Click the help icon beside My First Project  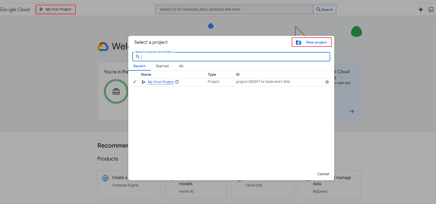tap(177, 82)
